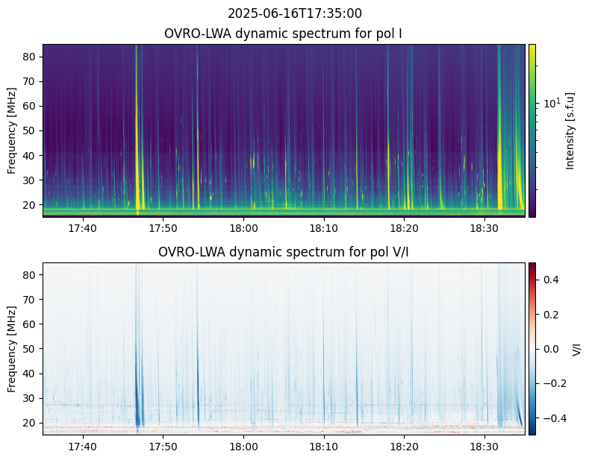This screenshot has height=460, width=589.
Task: Click the 18:00 time tick under top plot
Action: coord(243,227)
